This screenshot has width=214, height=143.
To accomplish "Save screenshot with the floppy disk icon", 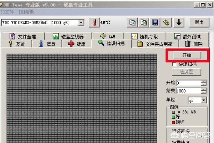I will coord(155,23).
